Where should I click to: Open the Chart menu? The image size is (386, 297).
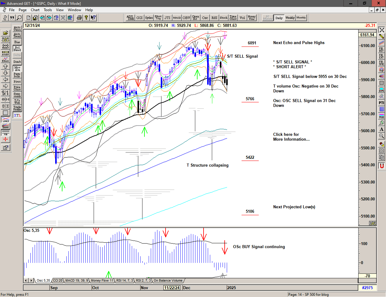pyautogui.click(x=35, y=10)
